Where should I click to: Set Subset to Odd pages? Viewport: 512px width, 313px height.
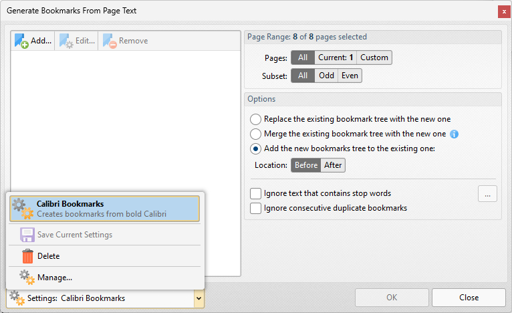(x=326, y=76)
